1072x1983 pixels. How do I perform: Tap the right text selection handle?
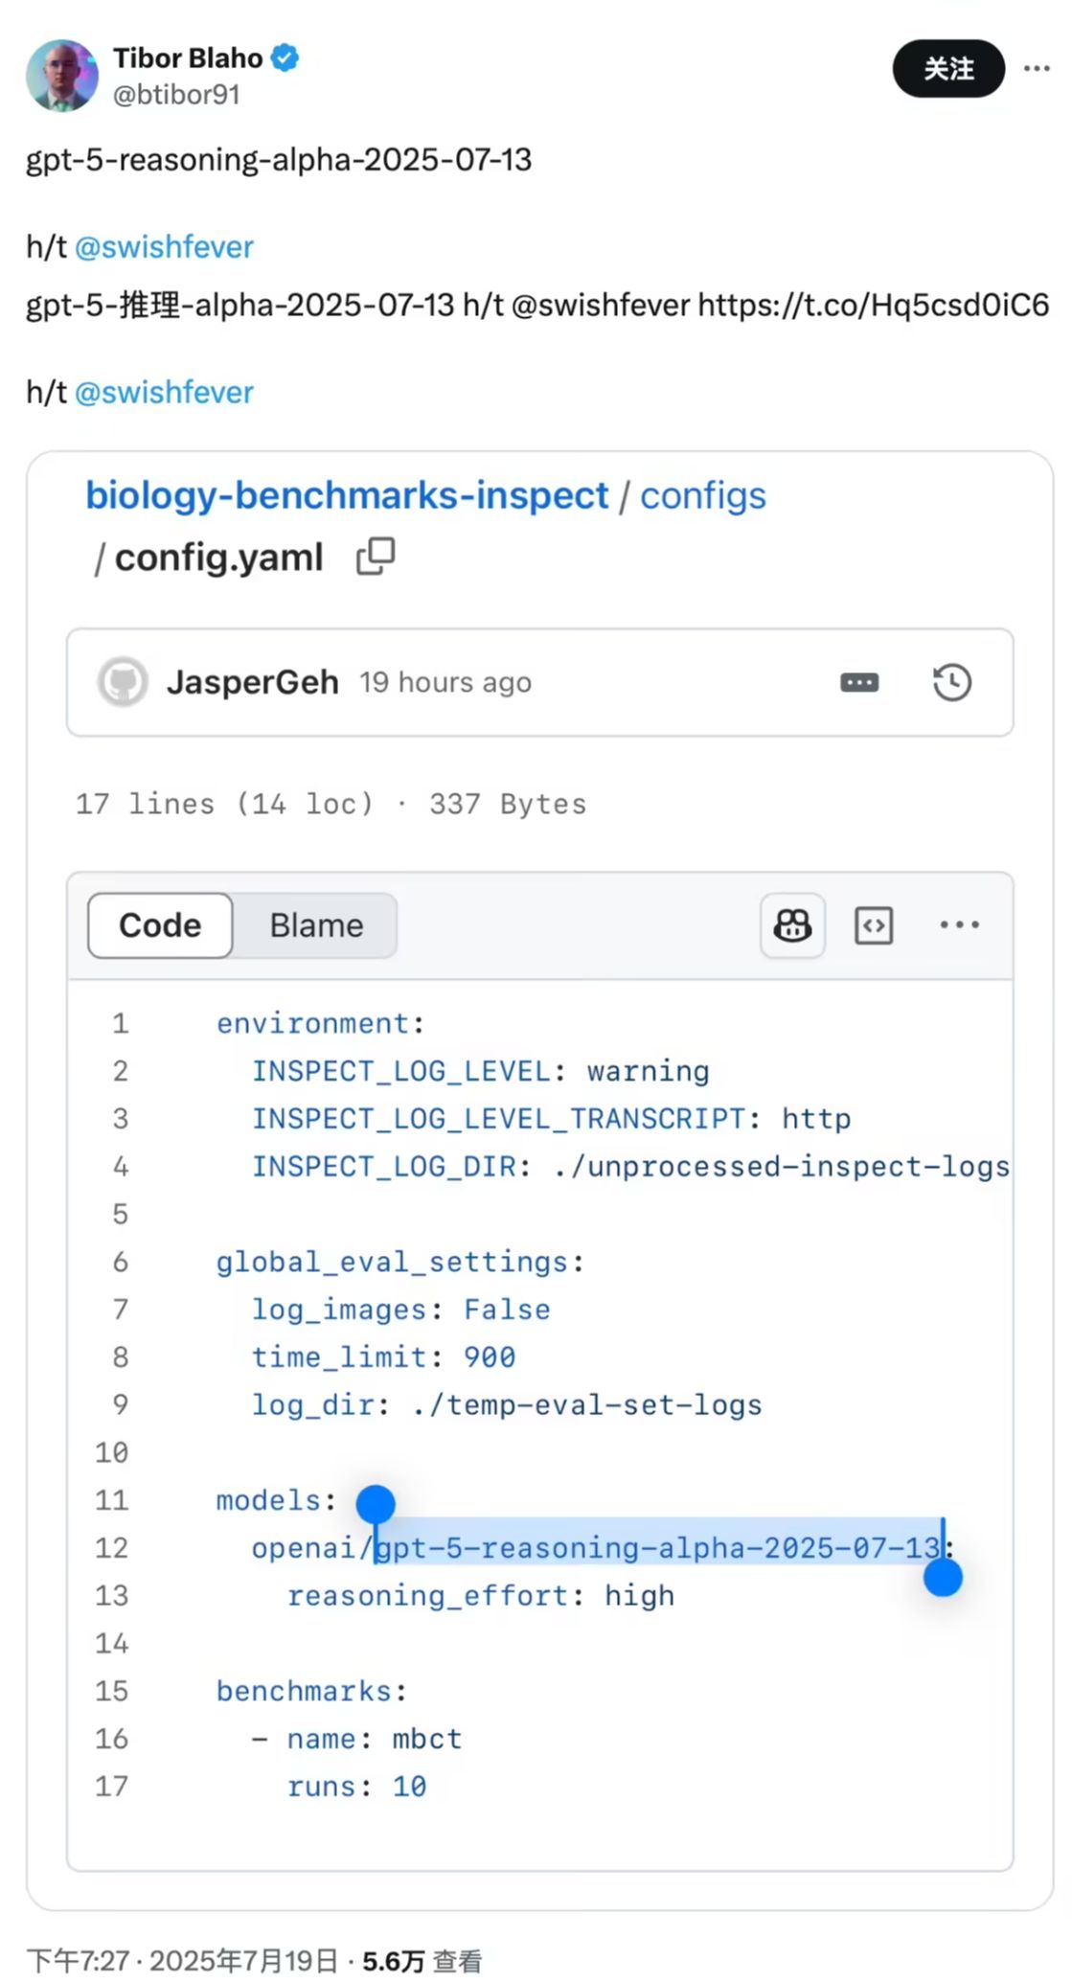(x=943, y=1578)
